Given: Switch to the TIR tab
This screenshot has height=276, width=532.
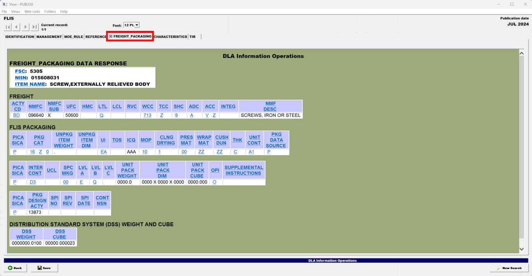Looking at the screenshot, I should pos(193,37).
